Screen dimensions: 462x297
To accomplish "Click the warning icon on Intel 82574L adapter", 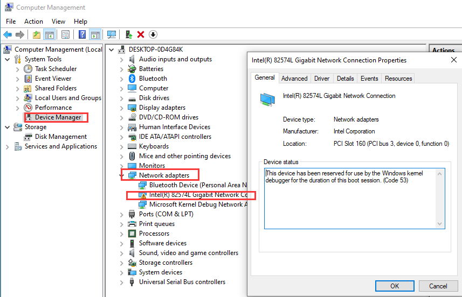I will coord(143,195).
